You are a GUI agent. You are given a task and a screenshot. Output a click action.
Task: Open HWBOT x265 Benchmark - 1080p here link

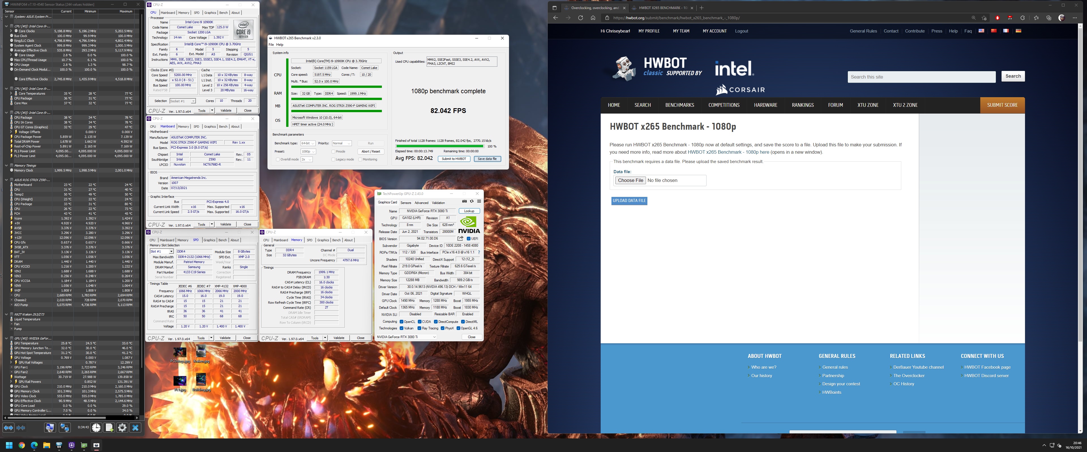pos(728,152)
